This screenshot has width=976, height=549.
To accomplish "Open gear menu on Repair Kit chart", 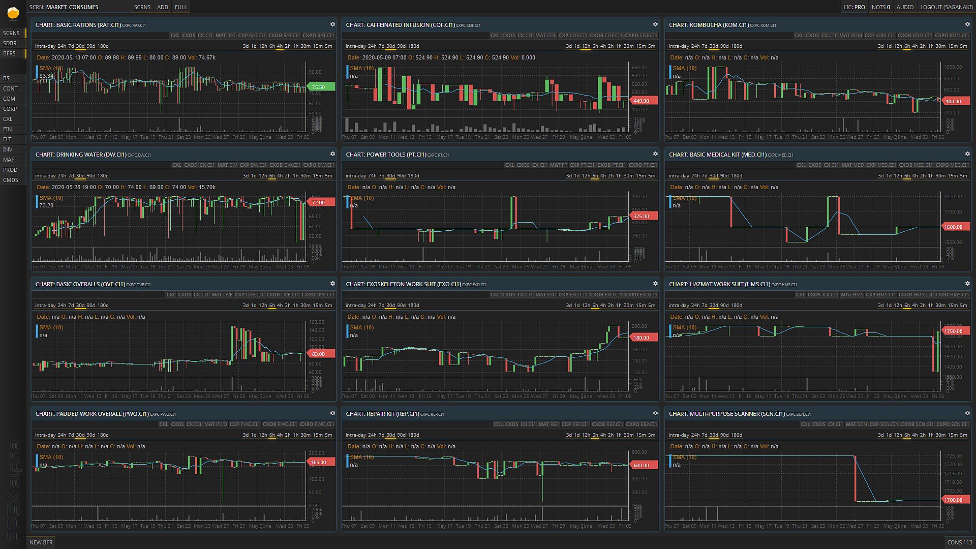I will (x=655, y=413).
